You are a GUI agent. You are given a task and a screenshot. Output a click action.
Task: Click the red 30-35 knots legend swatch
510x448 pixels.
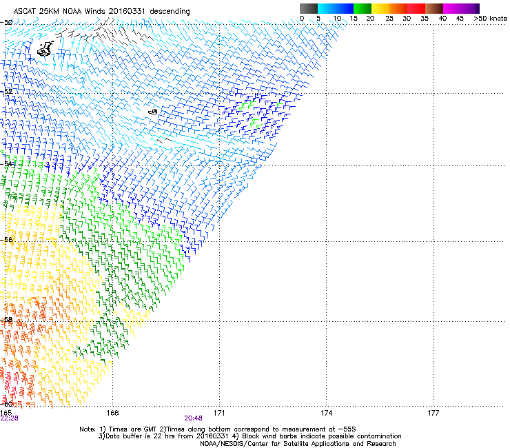tap(416, 8)
